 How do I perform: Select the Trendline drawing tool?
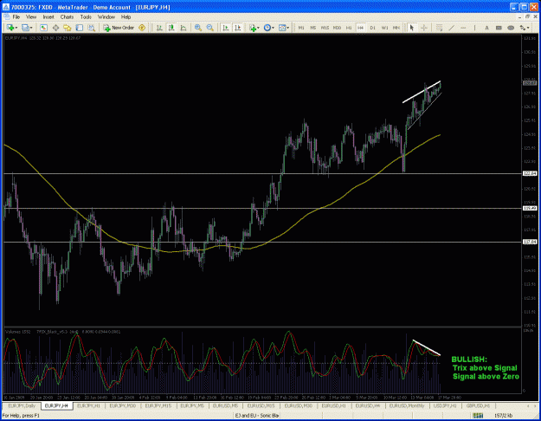(451, 28)
